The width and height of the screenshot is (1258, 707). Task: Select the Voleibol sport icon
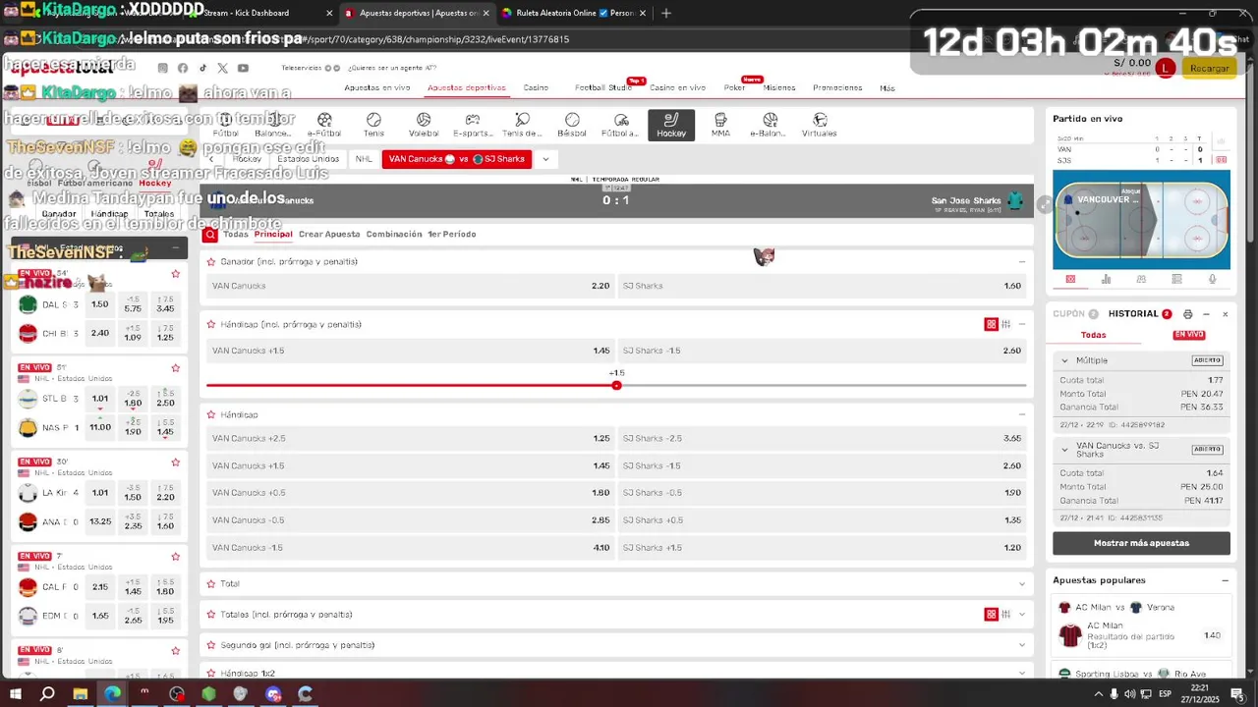pos(424,125)
